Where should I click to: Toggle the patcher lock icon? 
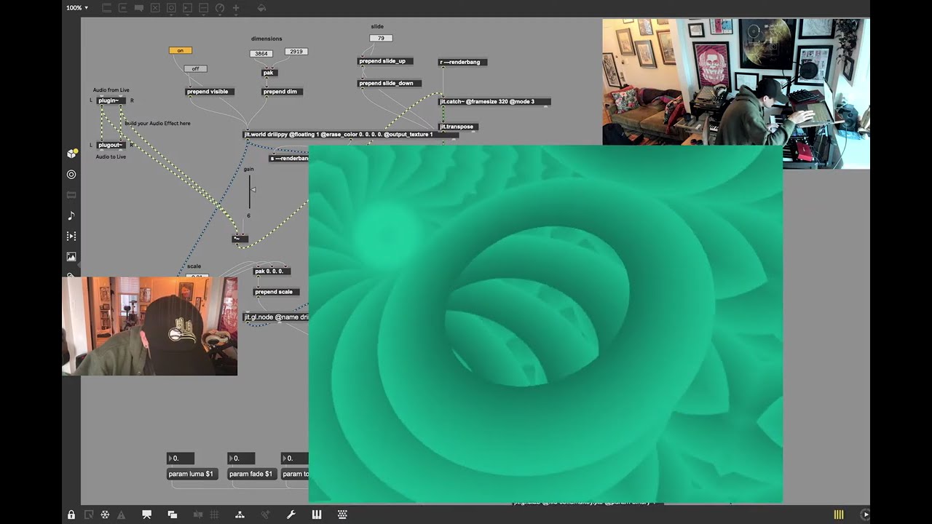[x=71, y=515]
